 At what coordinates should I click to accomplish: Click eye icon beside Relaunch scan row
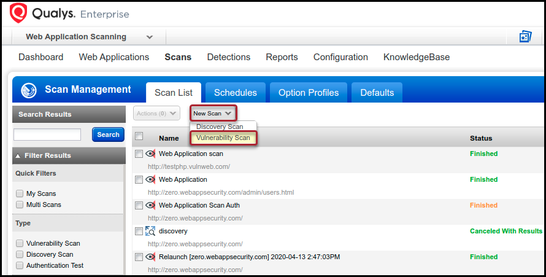tap(150, 257)
